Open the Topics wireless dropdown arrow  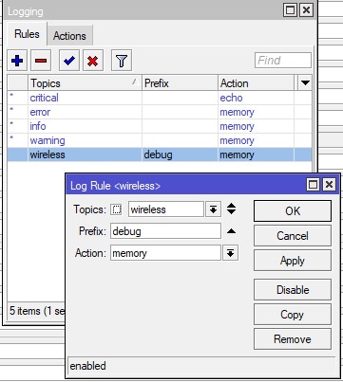pyautogui.click(x=213, y=209)
